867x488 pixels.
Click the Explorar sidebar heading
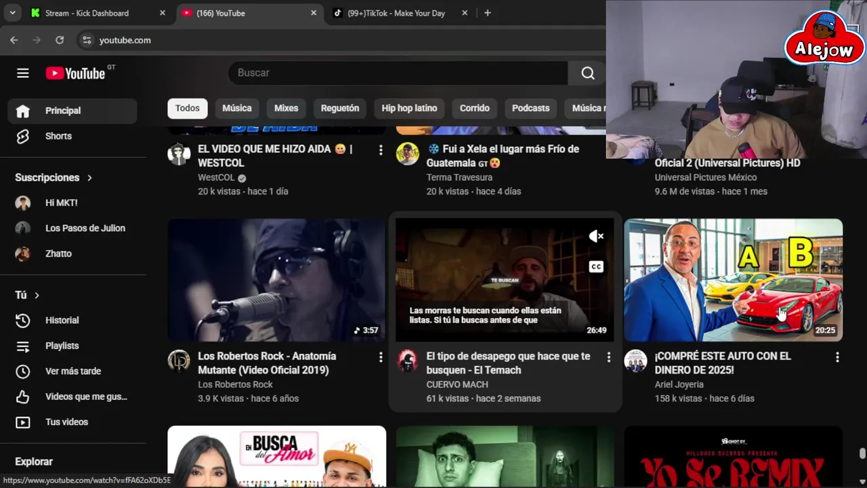pos(34,462)
